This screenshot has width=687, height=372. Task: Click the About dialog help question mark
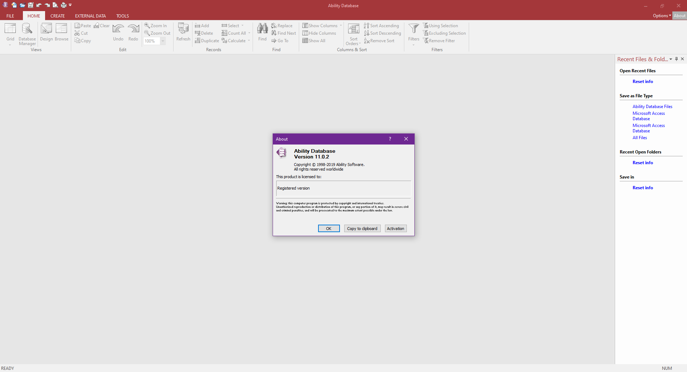point(390,139)
